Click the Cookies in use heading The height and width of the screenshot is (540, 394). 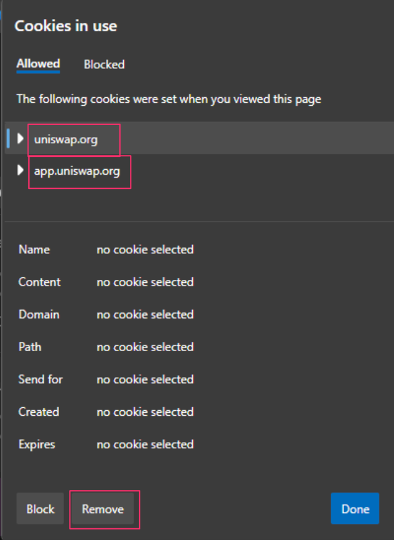click(66, 26)
